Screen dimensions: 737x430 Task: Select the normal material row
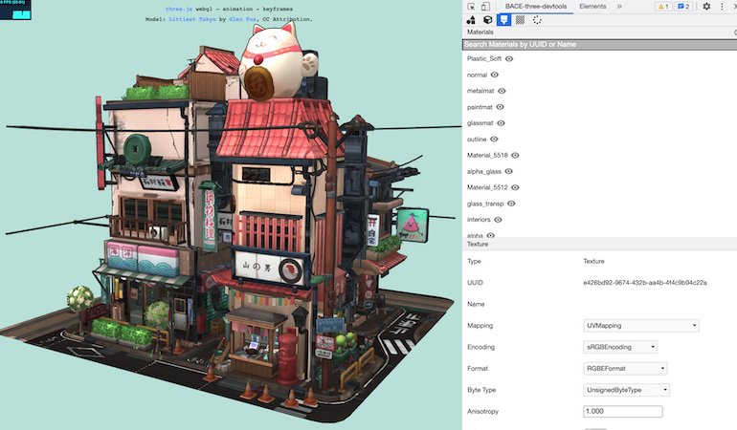coord(477,75)
